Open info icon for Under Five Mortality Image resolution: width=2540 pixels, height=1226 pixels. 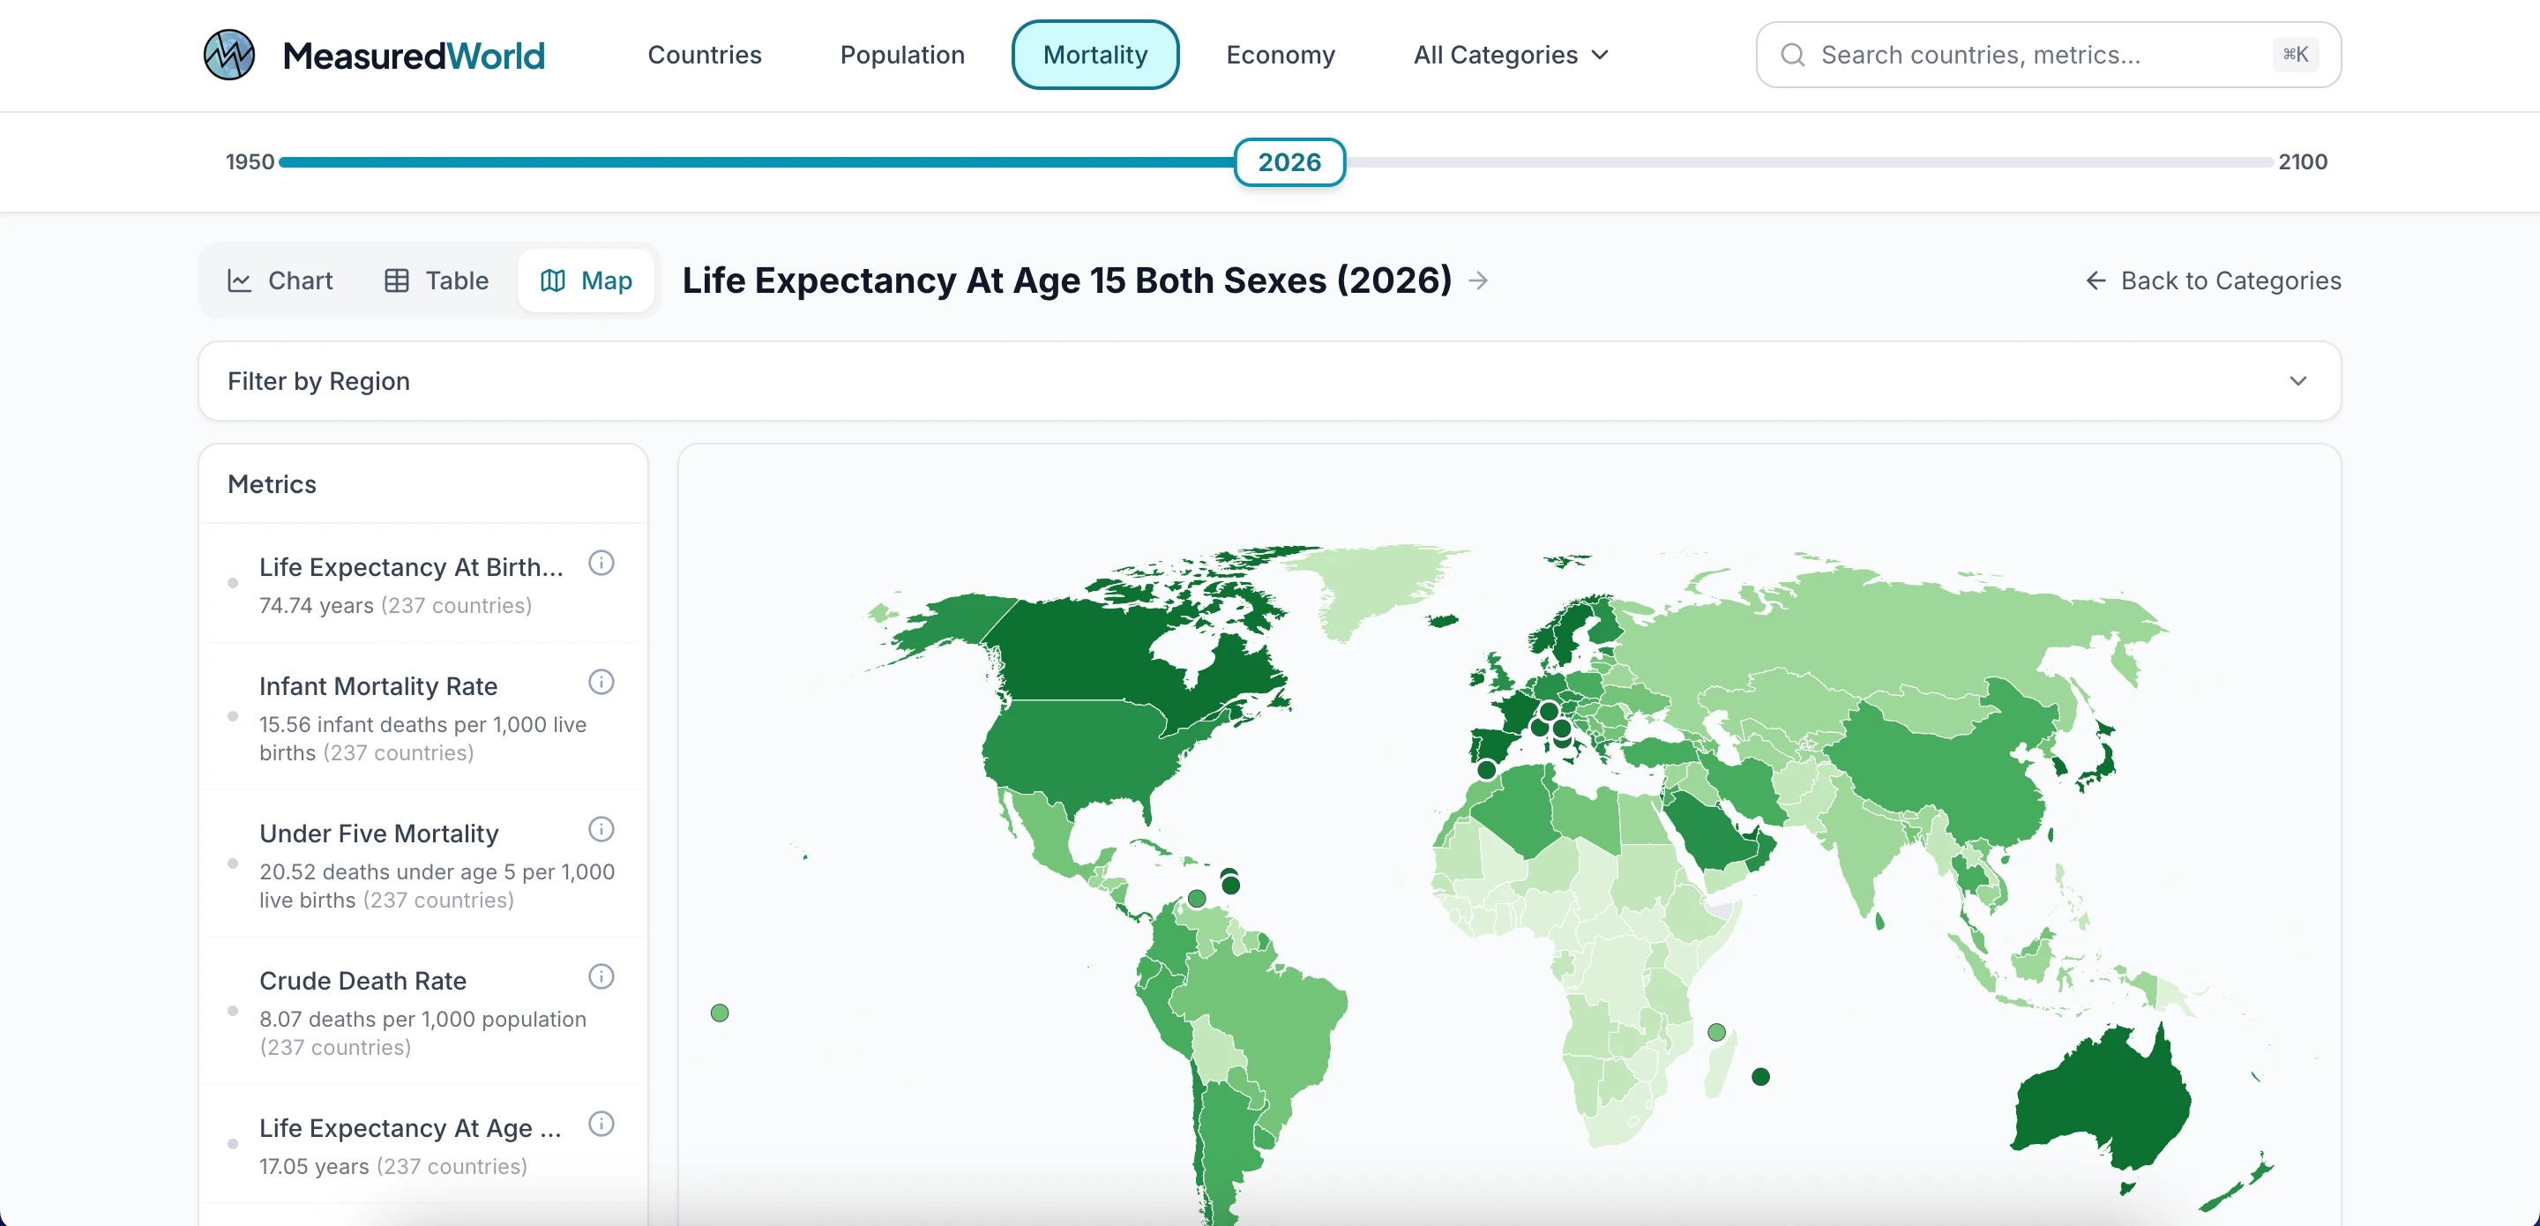pos(601,829)
